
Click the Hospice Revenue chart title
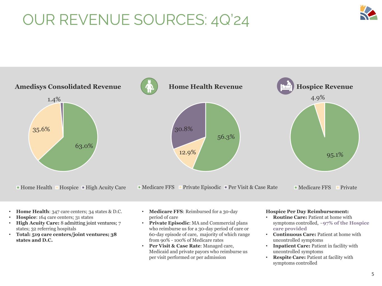pyautogui.click(x=325, y=87)
